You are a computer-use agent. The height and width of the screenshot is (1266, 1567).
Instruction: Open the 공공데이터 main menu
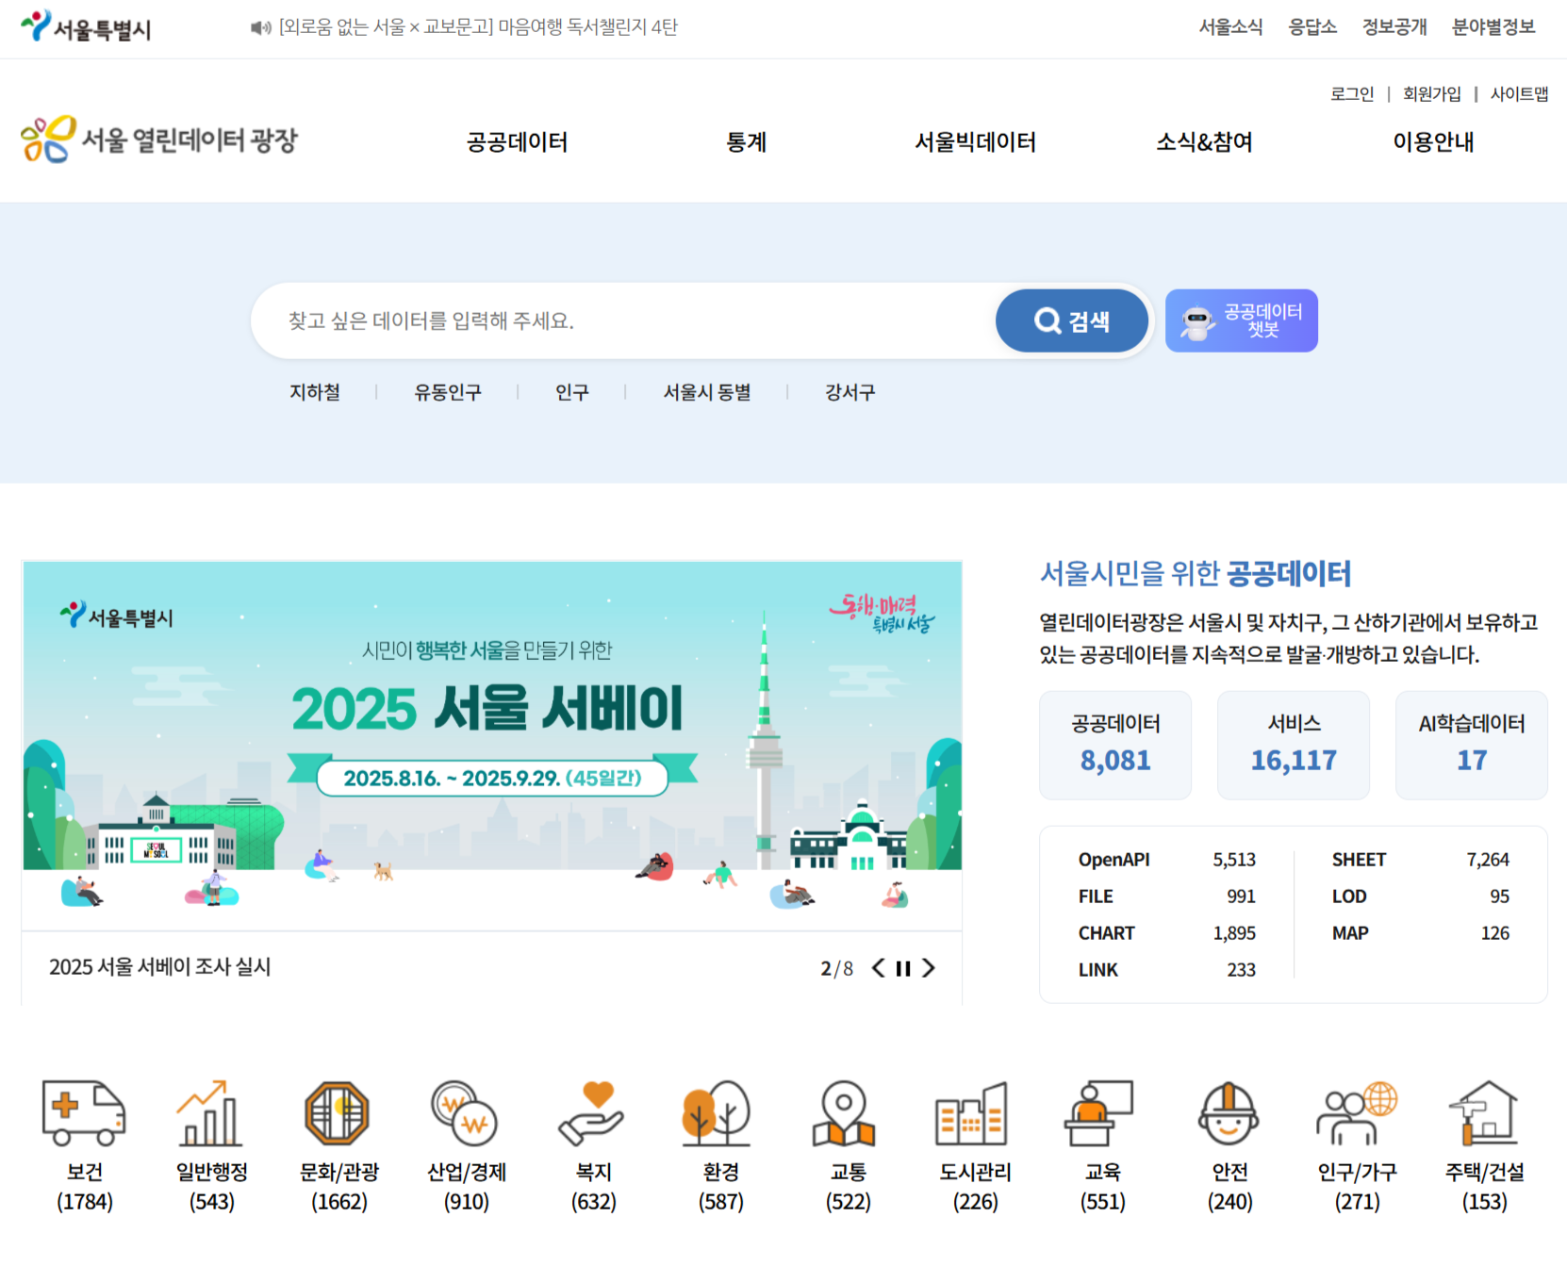[x=517, y=142]
